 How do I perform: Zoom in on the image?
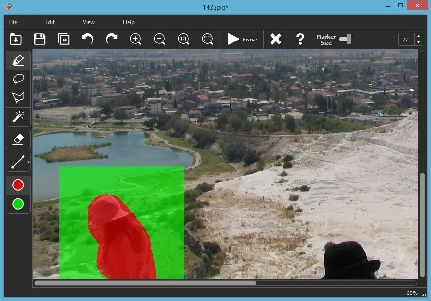pos(136,39)
